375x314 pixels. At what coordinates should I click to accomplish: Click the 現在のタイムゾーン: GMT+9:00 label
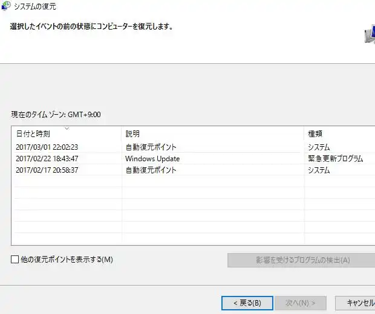coord(56,115)
